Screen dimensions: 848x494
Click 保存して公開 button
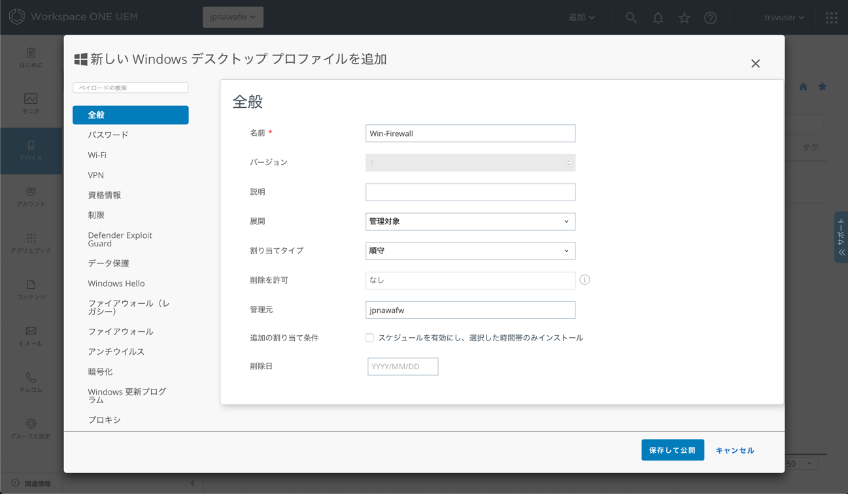672,450
